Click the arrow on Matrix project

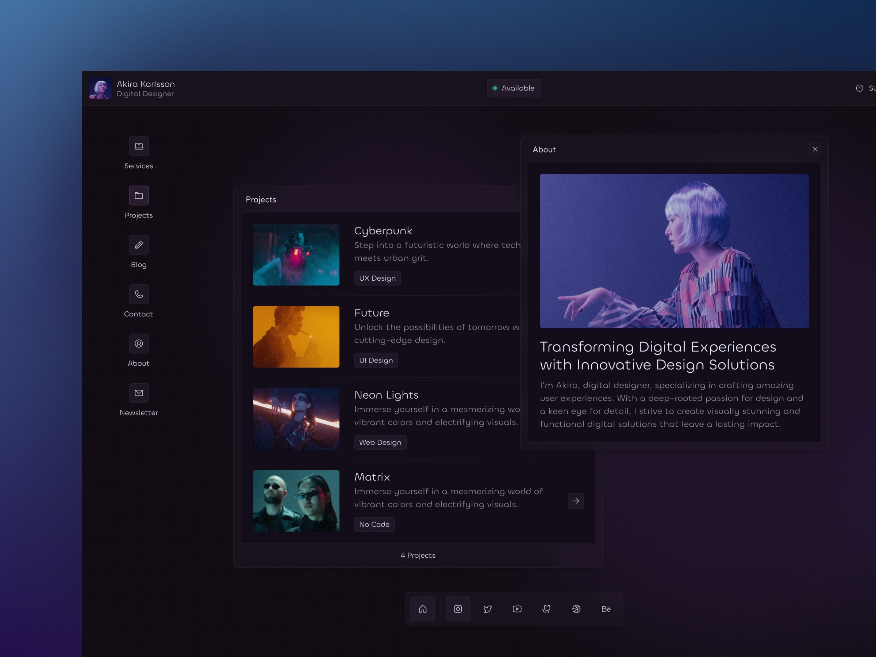(x=575, y=500)
